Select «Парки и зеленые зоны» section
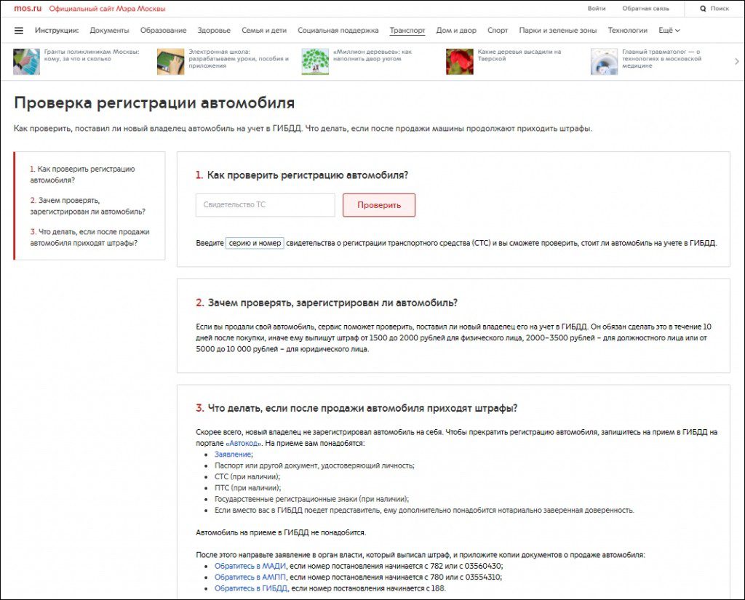745x600 pixels. 558,31
